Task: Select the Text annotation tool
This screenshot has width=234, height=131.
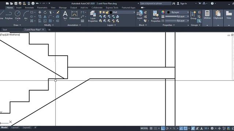Action: 65,15
